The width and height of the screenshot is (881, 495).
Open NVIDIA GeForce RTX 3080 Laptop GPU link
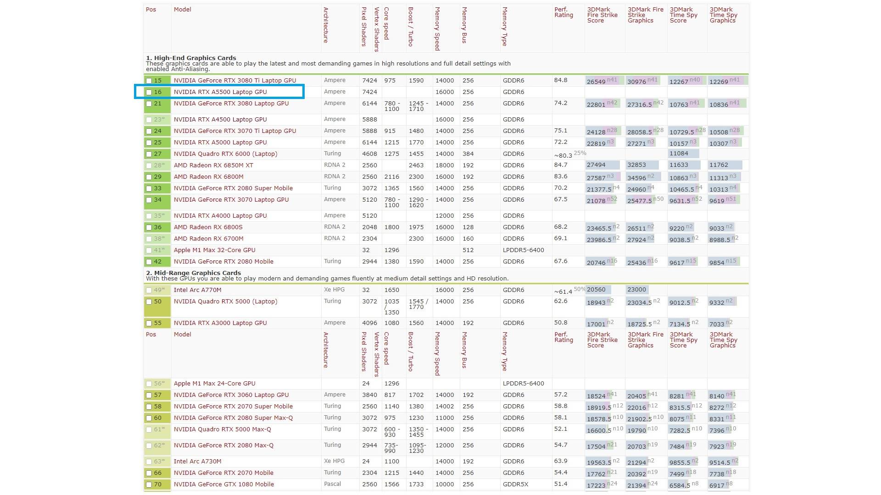click(x=231, y=104)
